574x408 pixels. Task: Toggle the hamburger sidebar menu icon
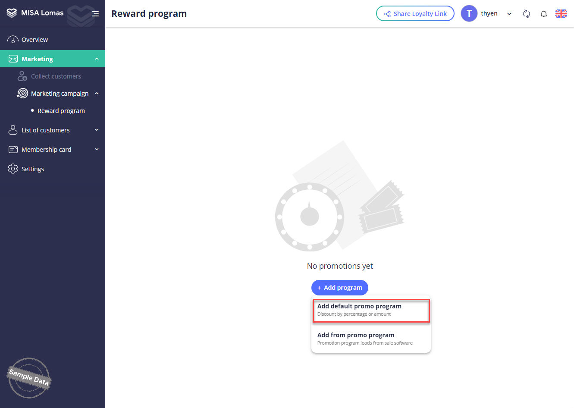coord(95,14)
